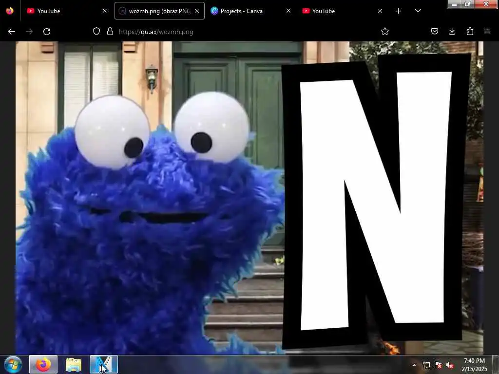Select the wozmh.png tab

(159, 11)
